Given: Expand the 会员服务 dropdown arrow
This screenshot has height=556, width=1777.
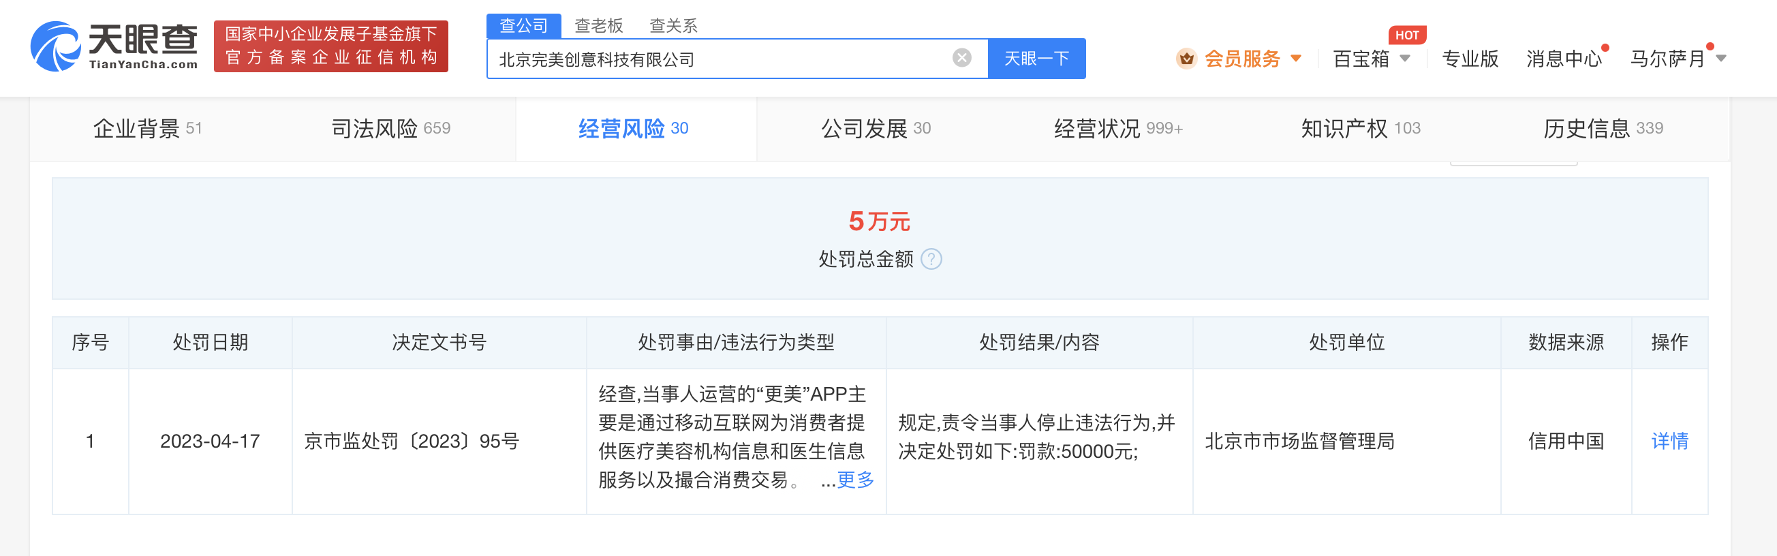Looking at the screenshot, I should click(1295, 59).
